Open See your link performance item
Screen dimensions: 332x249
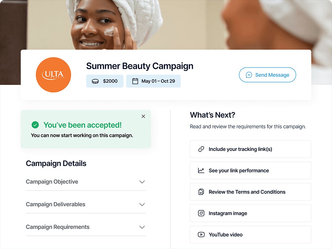click(x=251, y=170)
